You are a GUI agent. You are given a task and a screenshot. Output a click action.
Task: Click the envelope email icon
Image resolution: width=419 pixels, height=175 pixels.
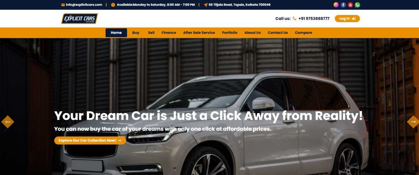click(x=63, y=5)
